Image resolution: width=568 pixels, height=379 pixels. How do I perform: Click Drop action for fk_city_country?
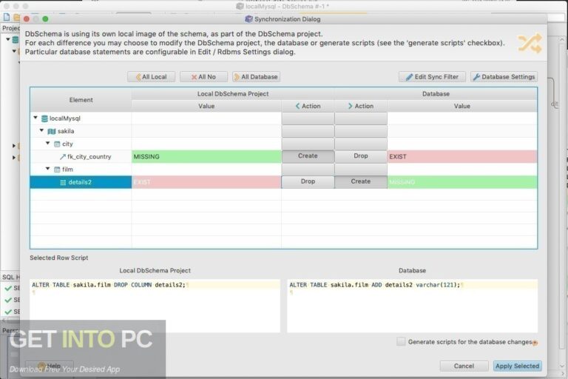pyautogui.click(x=361, y=156)
